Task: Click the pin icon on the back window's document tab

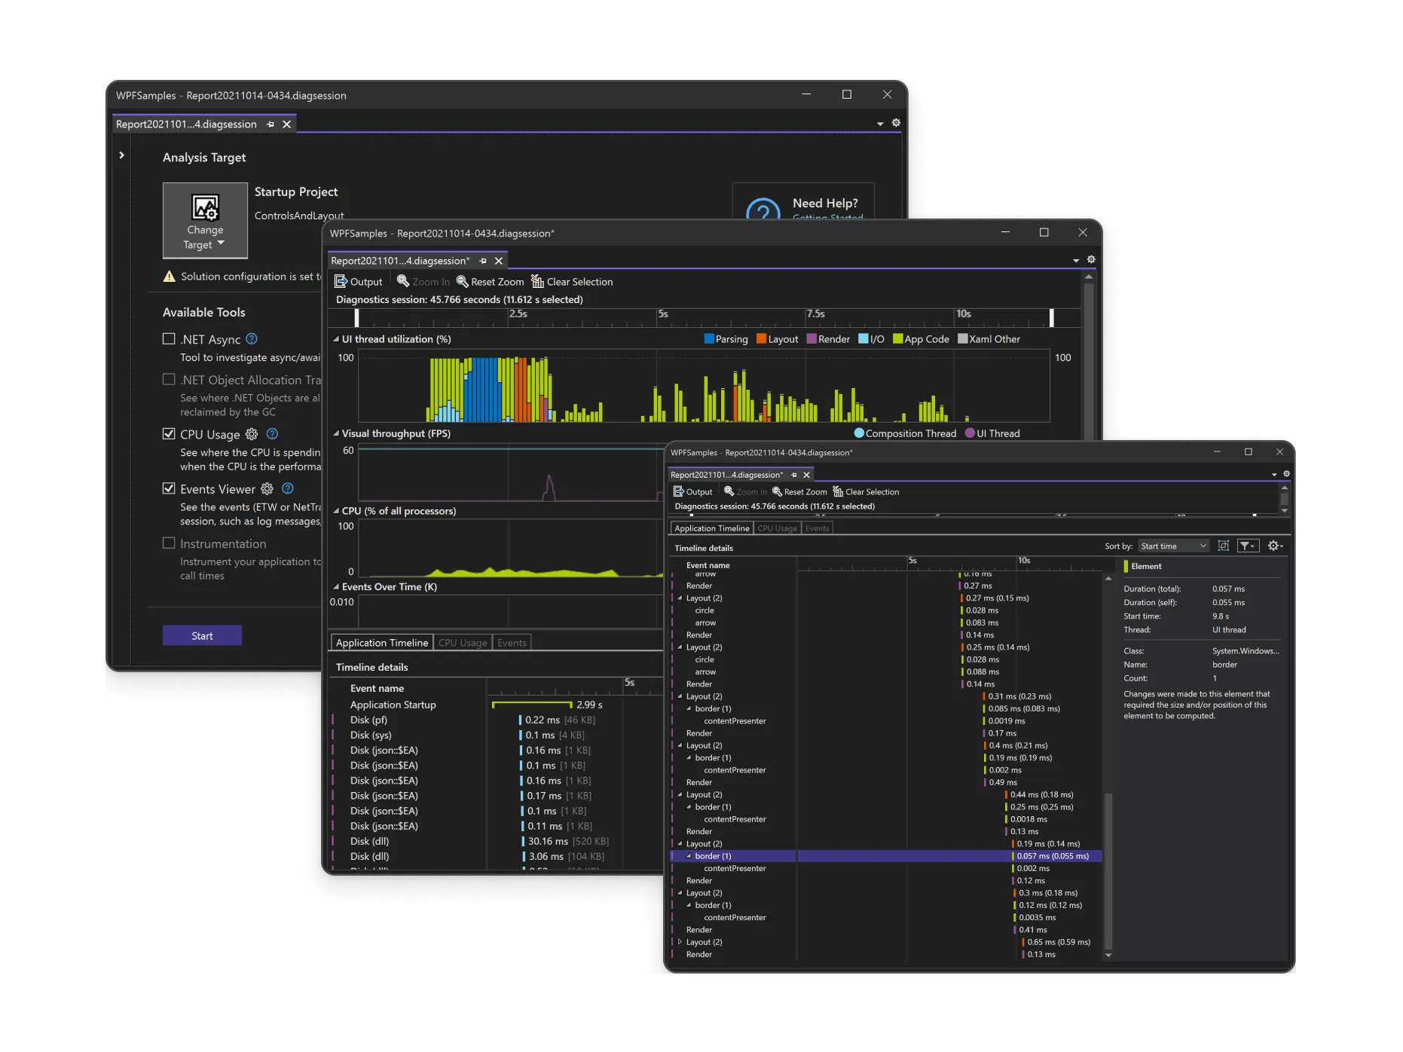Action: (x=271, y=124)
